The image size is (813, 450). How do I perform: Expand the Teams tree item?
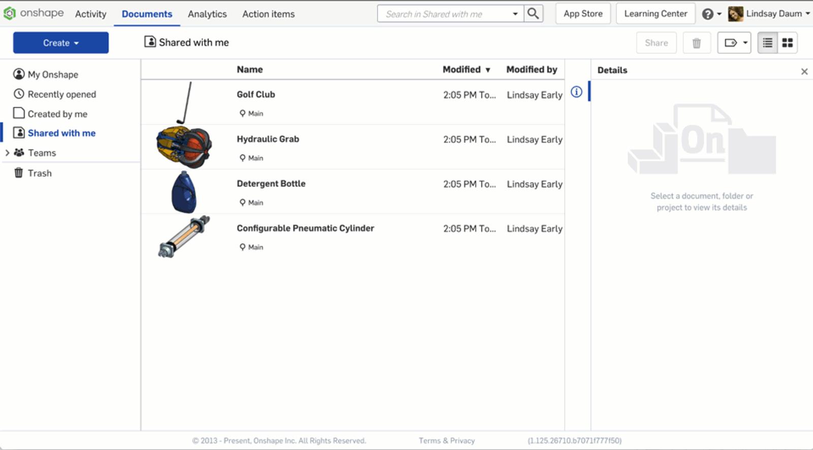(x=7, y=153)
